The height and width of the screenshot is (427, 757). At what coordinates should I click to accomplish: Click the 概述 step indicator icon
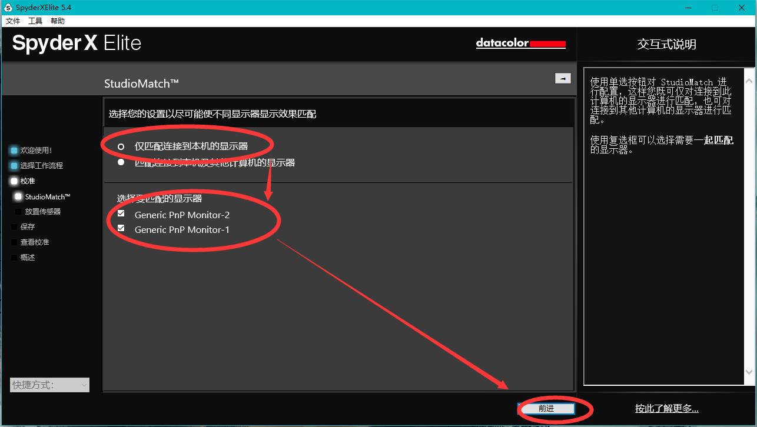[x=14, y=258]
